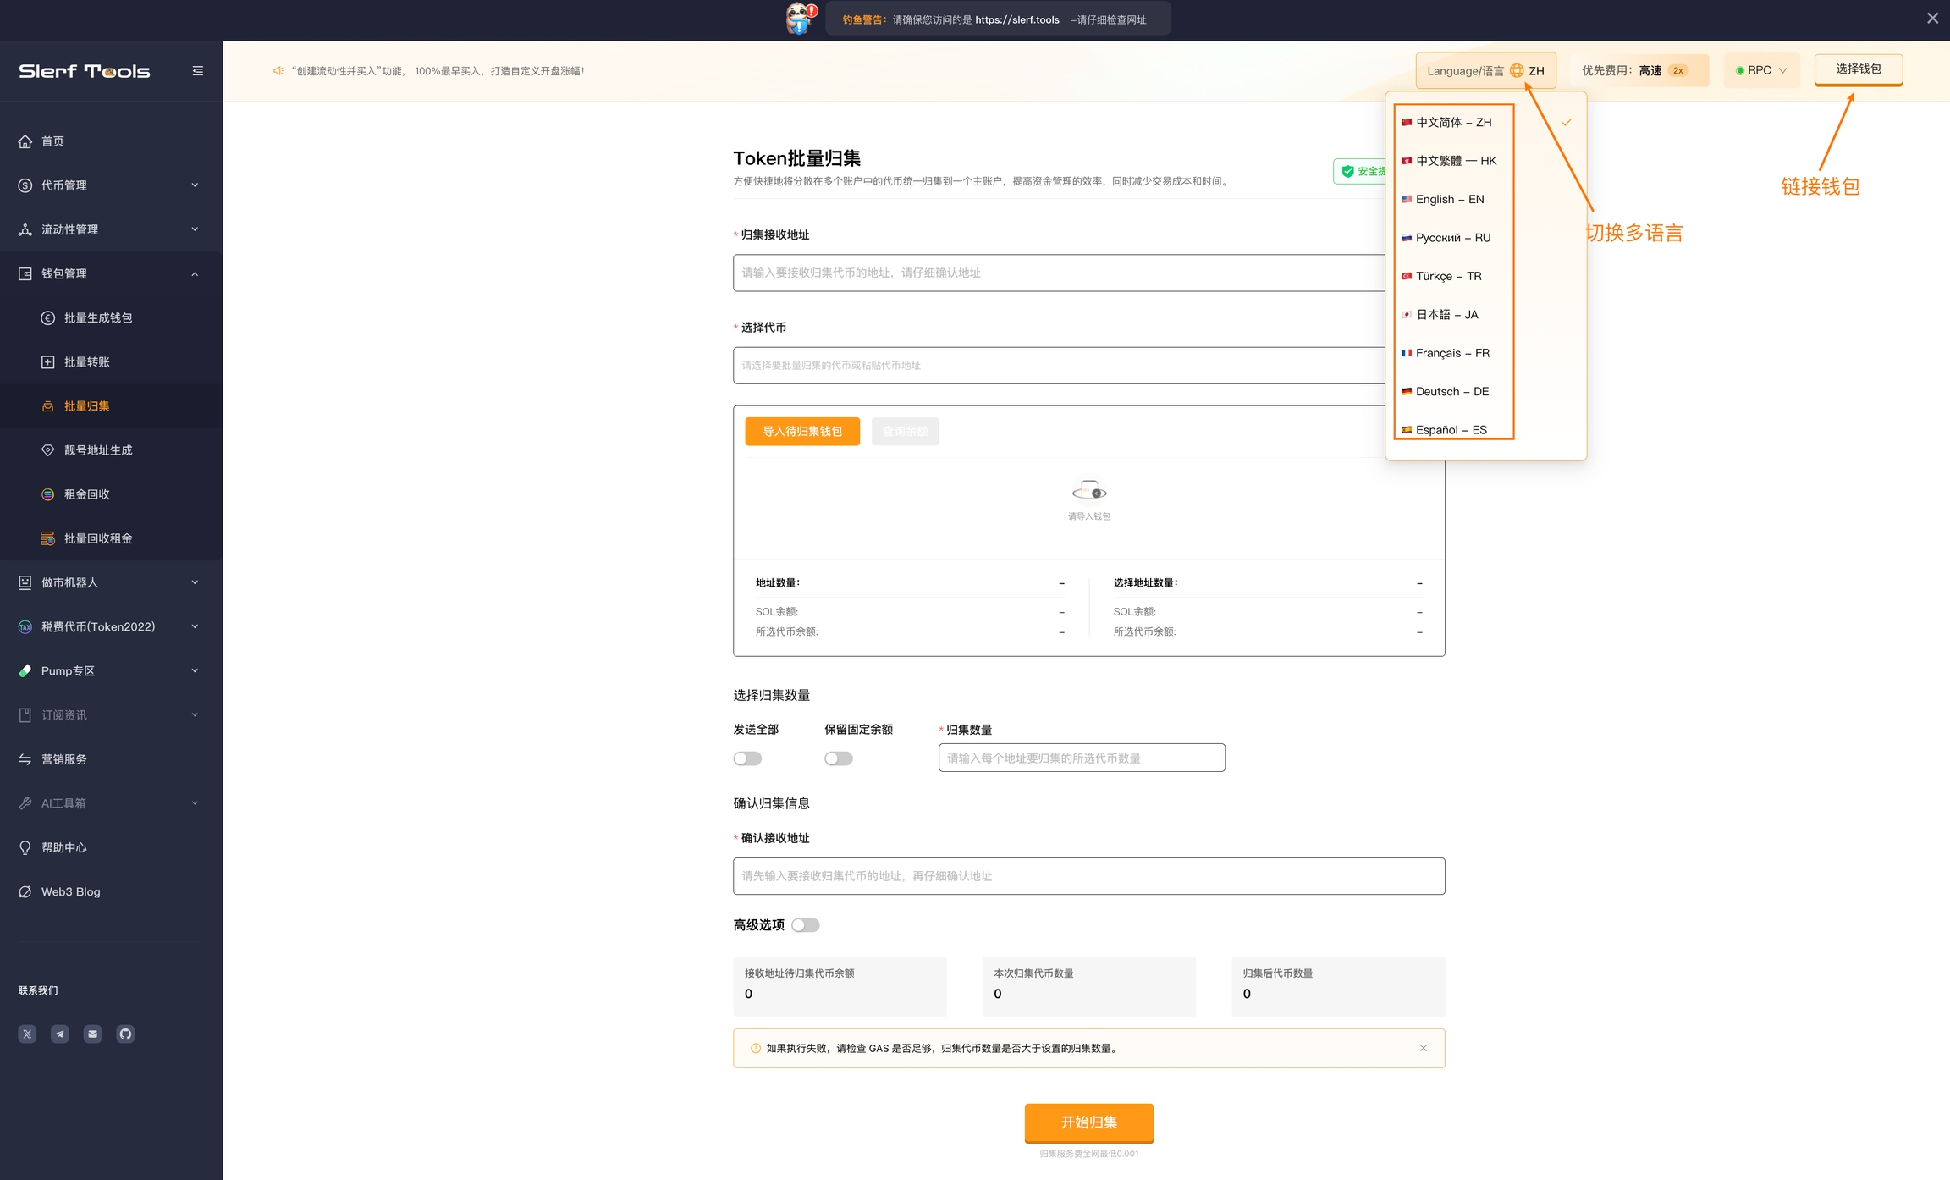Click the globe language icon
The image size is (1950, 1180).
1517,71
